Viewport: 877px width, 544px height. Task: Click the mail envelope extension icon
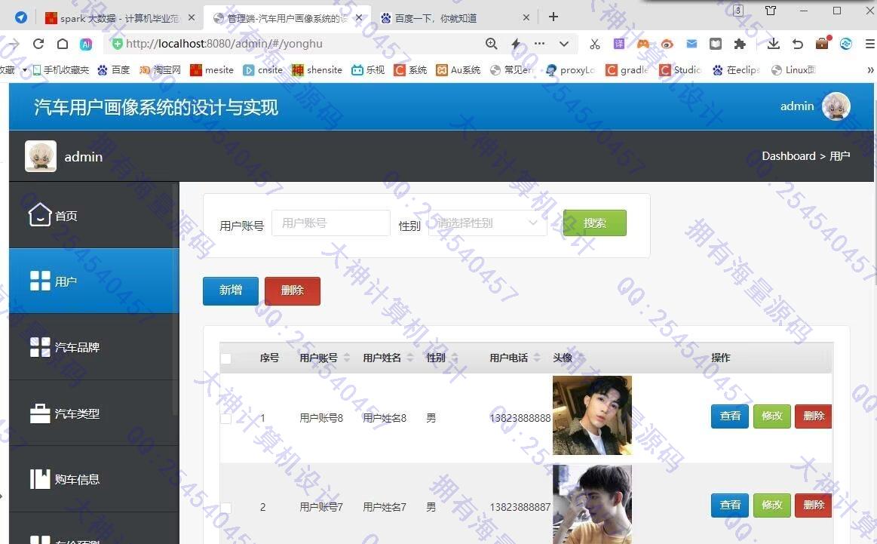(691, 44)
